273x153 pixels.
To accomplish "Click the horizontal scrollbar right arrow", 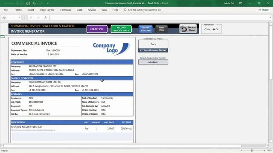I will click(x=267, y=146).
